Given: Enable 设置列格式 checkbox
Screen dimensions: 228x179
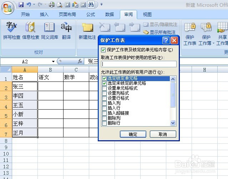Looking at the screenshot, I should (104, 93).
